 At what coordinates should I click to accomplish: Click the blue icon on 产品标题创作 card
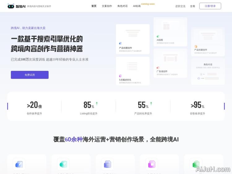(120, 43)
